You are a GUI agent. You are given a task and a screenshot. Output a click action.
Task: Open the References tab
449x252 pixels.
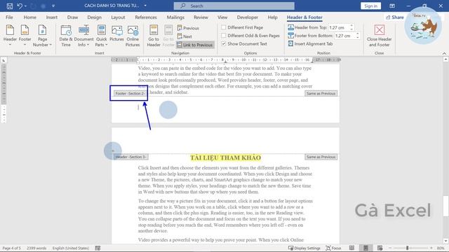click(x=146, y=17)
